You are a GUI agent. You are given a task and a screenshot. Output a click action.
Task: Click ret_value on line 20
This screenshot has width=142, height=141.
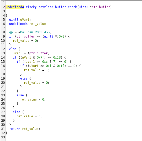pyautogui.click(x=32, y=83)
